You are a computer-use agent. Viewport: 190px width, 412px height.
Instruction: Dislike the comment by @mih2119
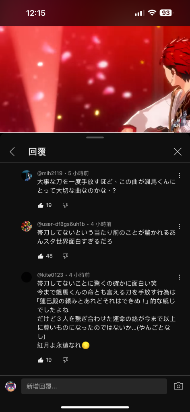66,205
